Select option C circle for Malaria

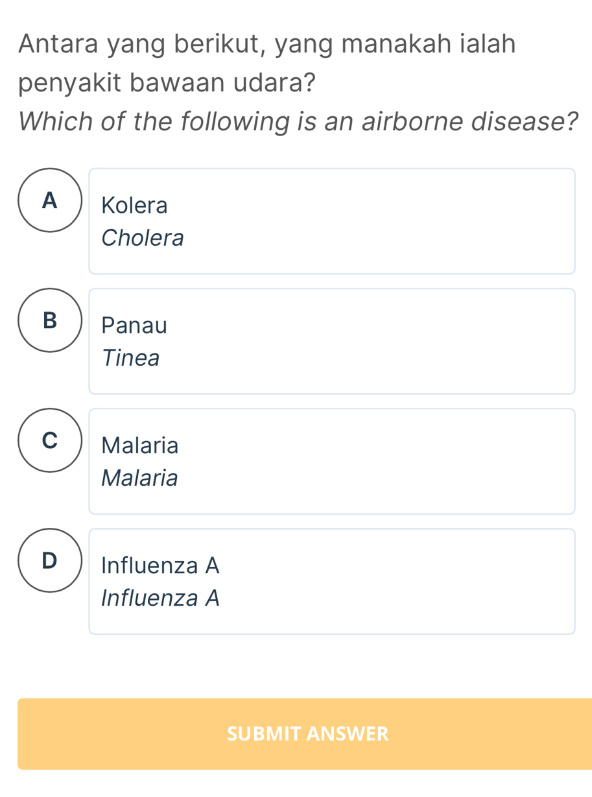point(49,441)
